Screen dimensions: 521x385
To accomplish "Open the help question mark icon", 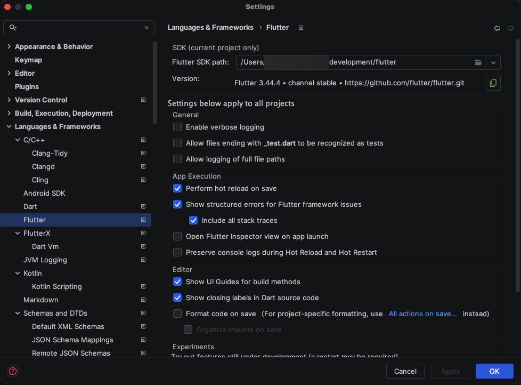I will click(x=13, y=371).
